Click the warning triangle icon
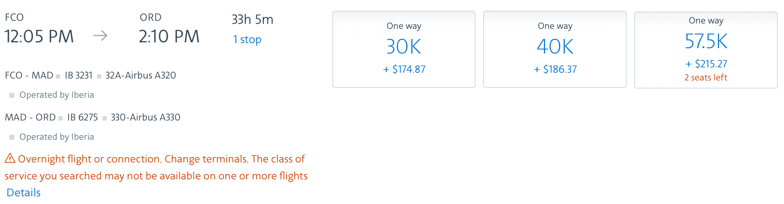Screen dimensions: 784x204 tap(10, 158)
